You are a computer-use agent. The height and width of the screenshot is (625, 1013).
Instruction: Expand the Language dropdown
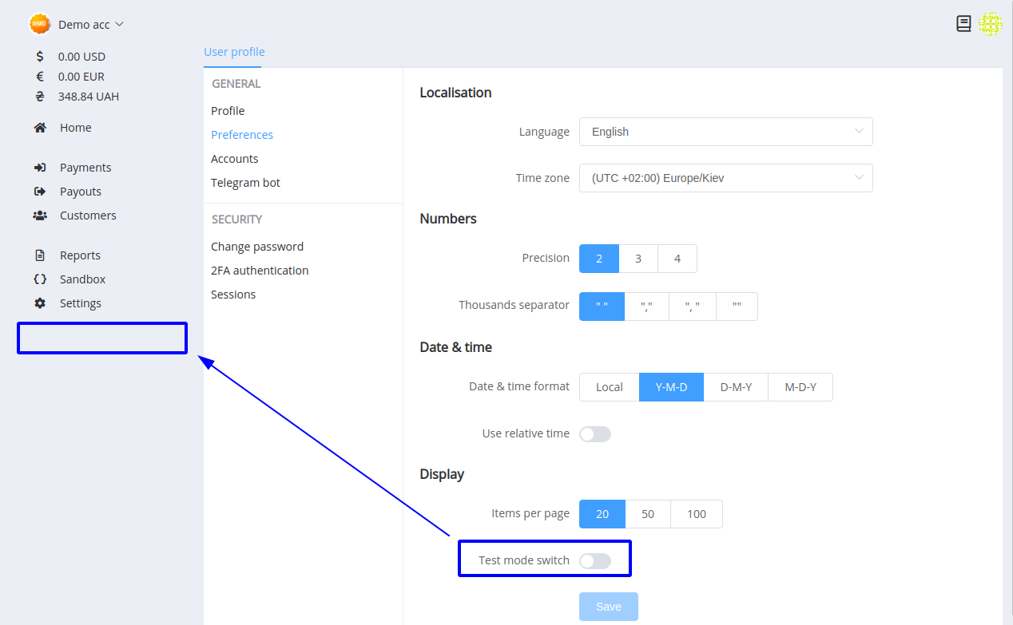tap(725, 132)
